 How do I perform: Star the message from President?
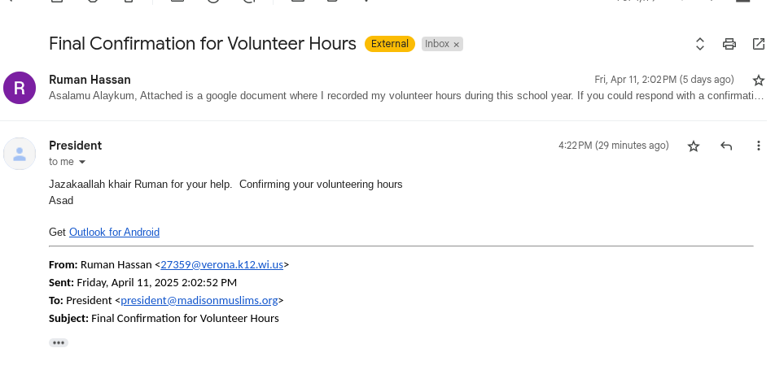click(694, 146)
